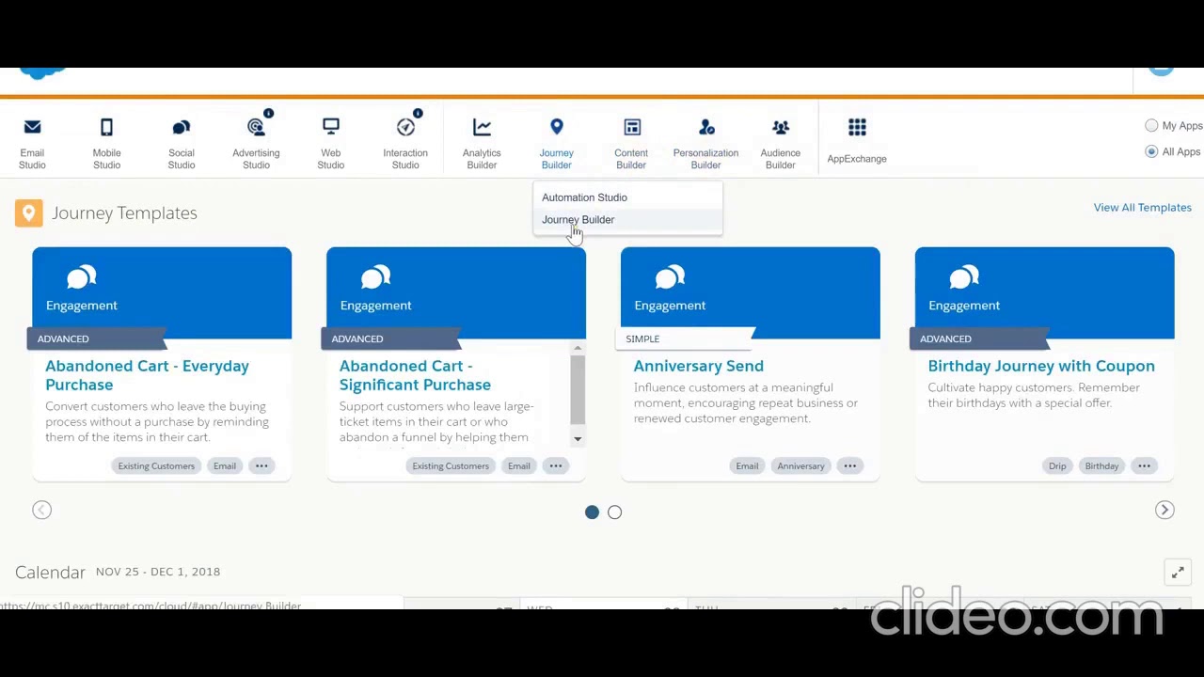Open Birthday Journey with Coupon template
The image size is (1204, 677).
1040,366
